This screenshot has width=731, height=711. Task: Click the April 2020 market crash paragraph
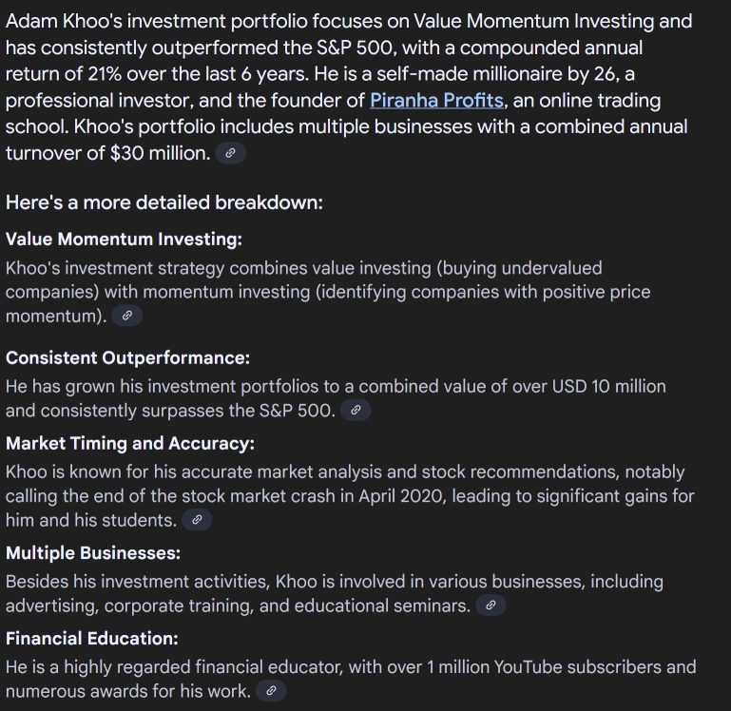350,496
